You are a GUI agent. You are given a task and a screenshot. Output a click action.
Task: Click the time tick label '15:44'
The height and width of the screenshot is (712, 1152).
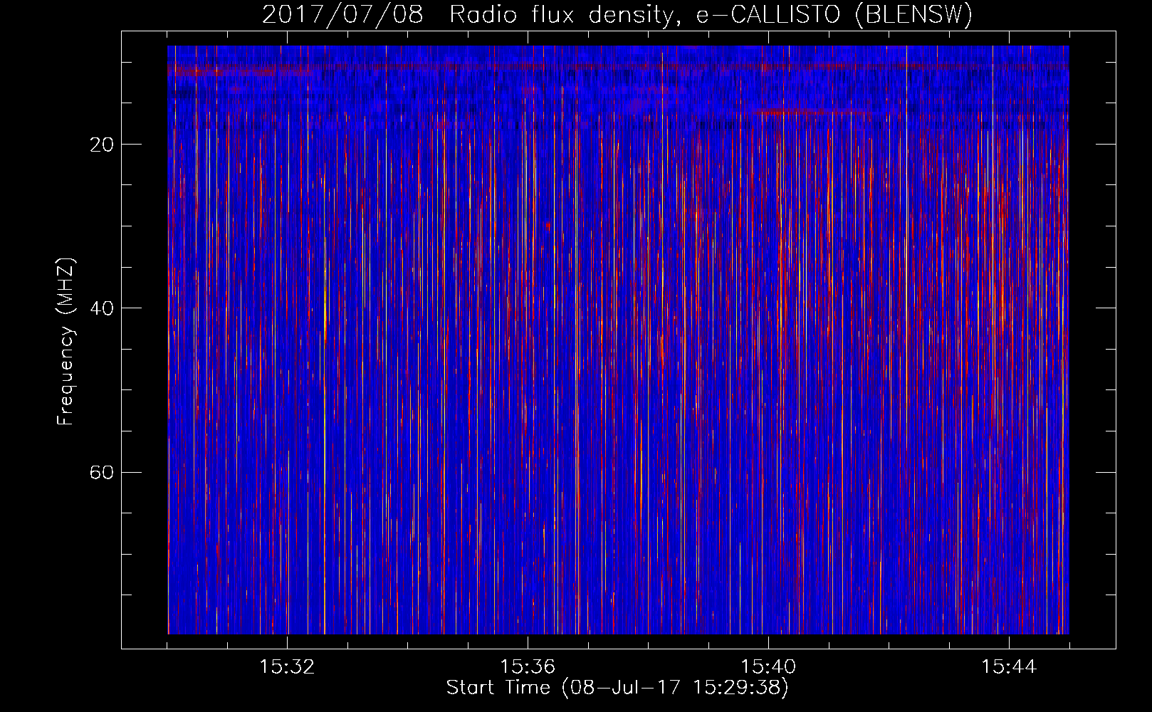tap(1009, 667)
